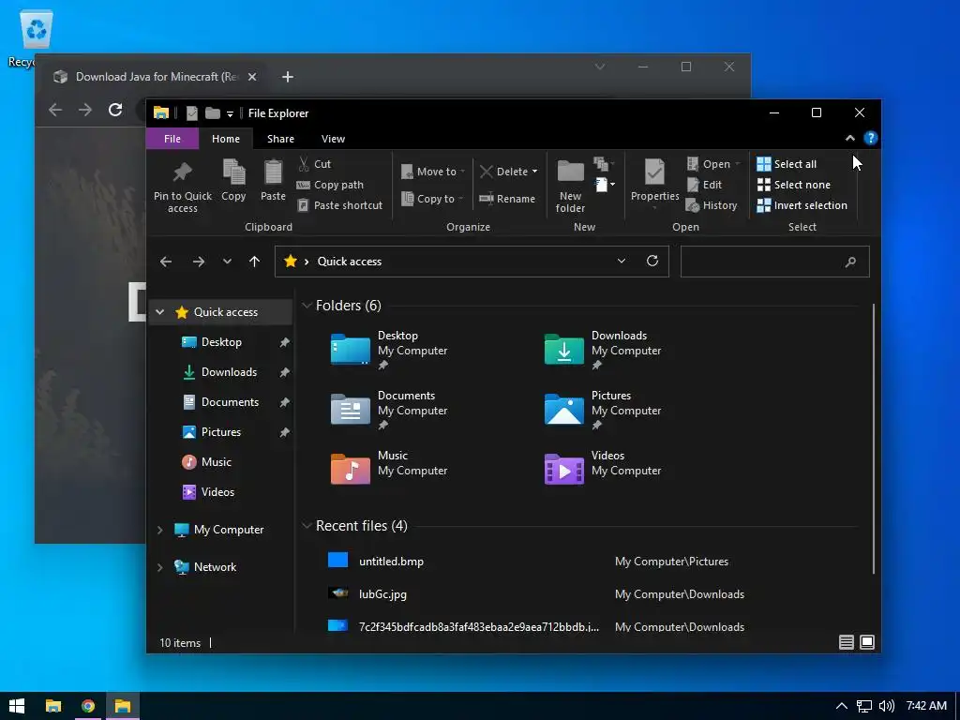Expand My Computer in navigation pane
This screenshot has height=720, width=960.
159,530
